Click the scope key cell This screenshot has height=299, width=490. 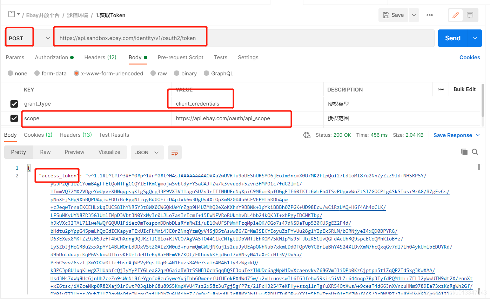tap(96, 118)
